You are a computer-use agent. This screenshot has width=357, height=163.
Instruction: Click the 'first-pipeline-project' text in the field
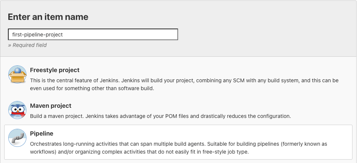point(37,34)
